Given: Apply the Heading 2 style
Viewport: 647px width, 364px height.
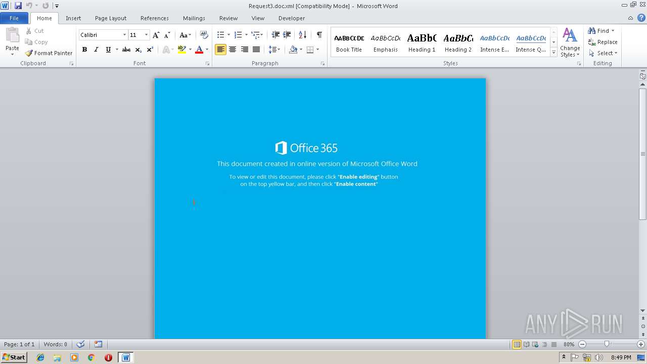Looking at the screenshot, I should click(x=458, y=42).
